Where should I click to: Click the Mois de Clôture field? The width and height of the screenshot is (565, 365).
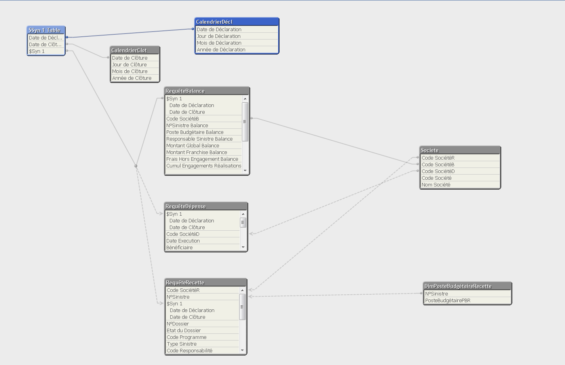pos(135,71)
